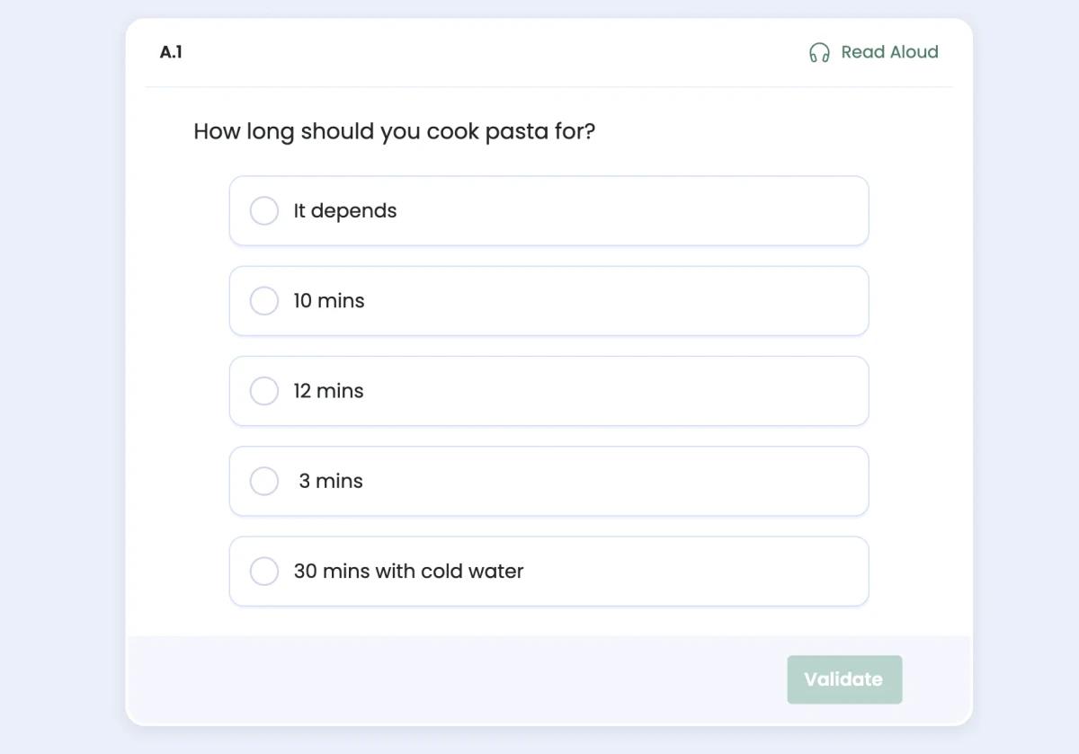Click the Read Aloud text label
This screenshot has width=1079, height=754.
pyautogui.click(x=888, y=52)
